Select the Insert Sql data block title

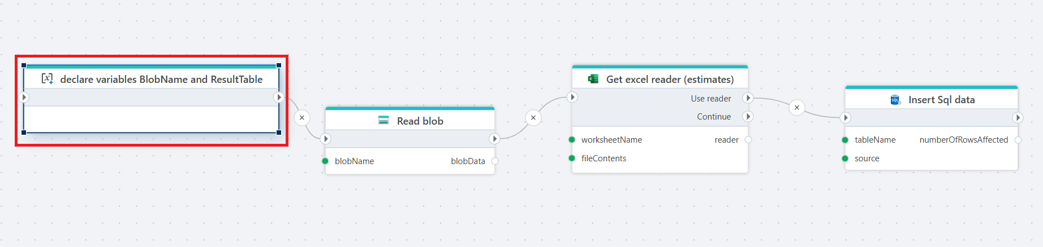[941, 100]
